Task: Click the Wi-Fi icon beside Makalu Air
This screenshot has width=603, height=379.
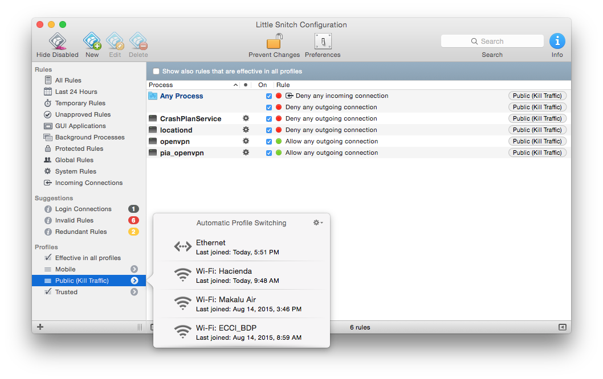Action: click(x=183, y=304)
